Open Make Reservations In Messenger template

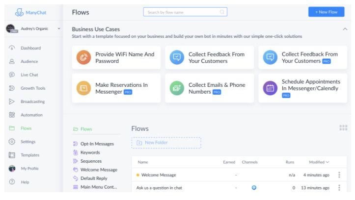[x=116, y=88]
